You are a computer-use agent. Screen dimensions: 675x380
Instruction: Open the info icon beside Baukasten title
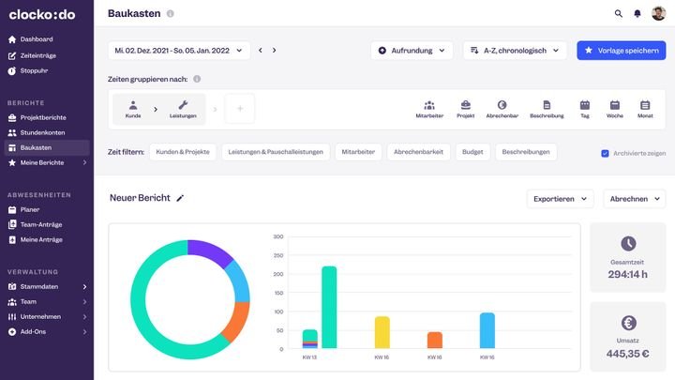170,14
